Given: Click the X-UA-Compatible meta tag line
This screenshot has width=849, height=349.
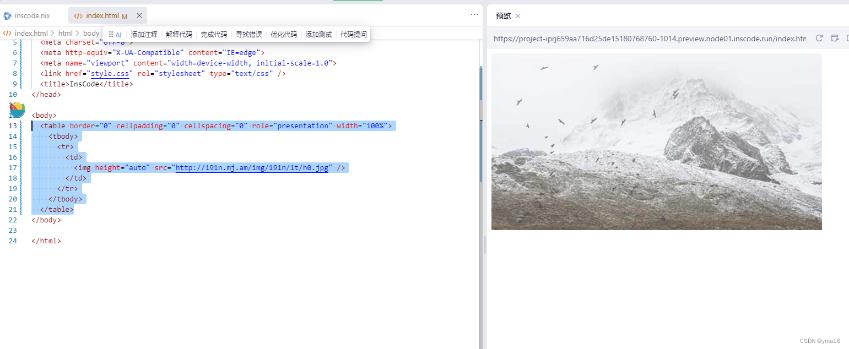Looking at the screenshot, I should [152, 52].
